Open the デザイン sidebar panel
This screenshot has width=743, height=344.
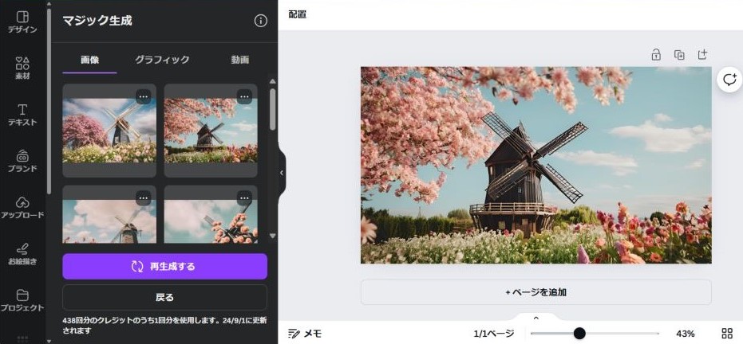pyautogui.click(x=22, y=22)
